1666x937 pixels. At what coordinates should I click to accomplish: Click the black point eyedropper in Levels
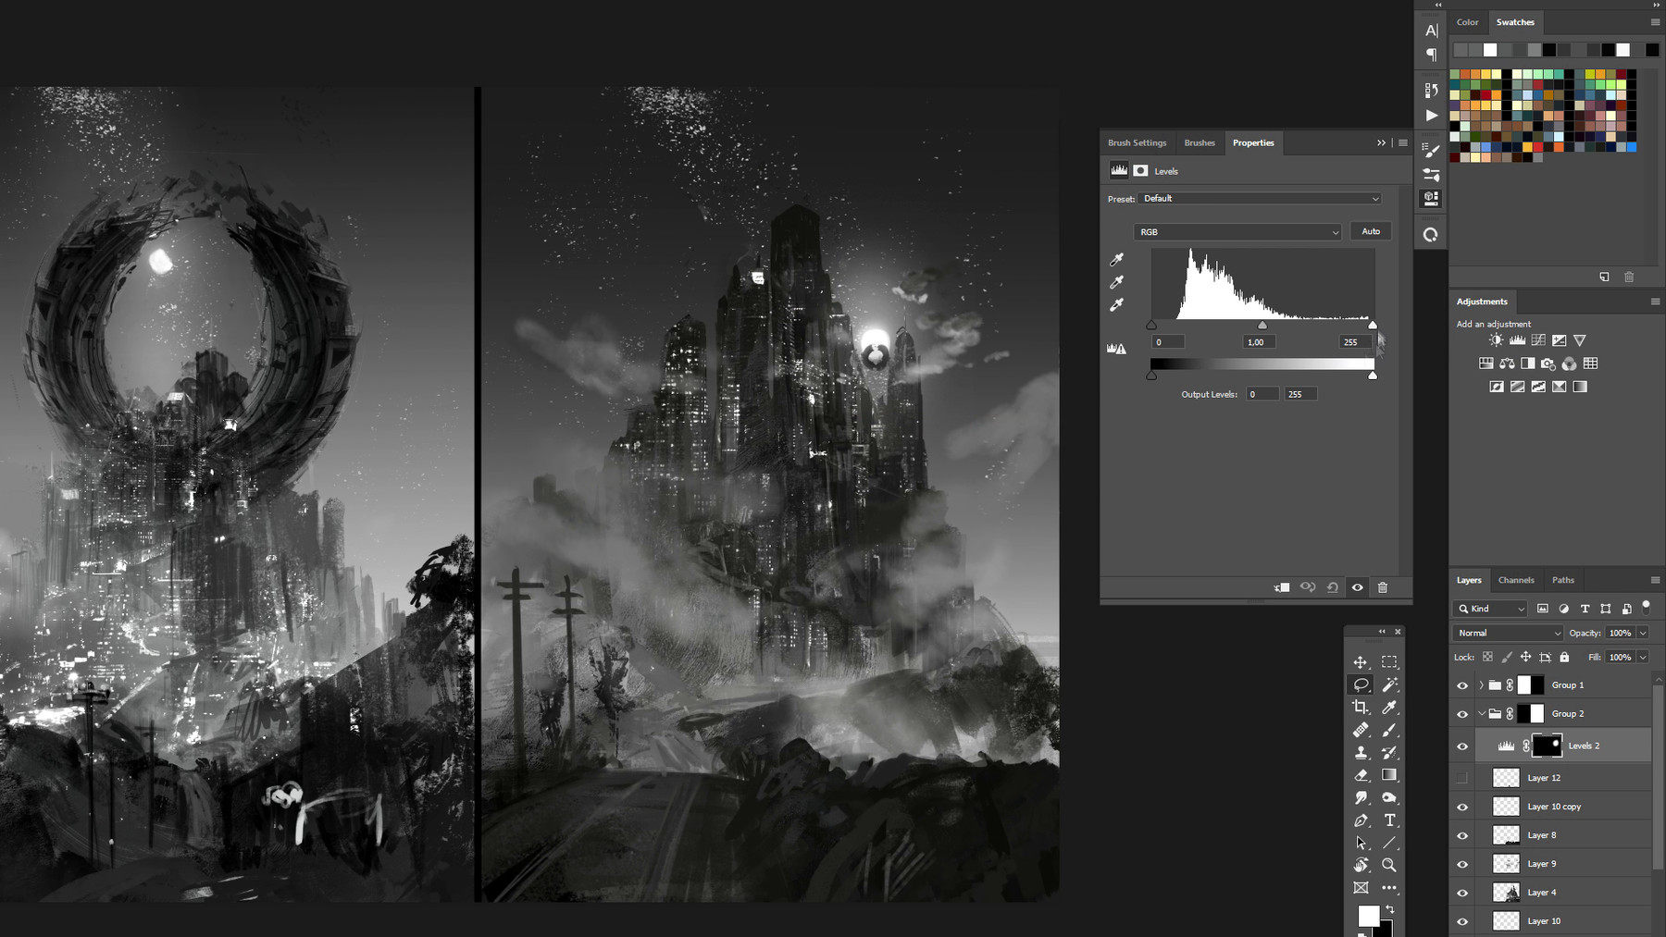[x=1117, y=260]
